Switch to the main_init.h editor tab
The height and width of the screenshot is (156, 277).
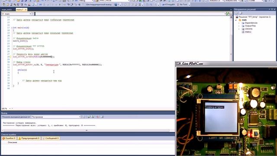[x=7, y=10]
